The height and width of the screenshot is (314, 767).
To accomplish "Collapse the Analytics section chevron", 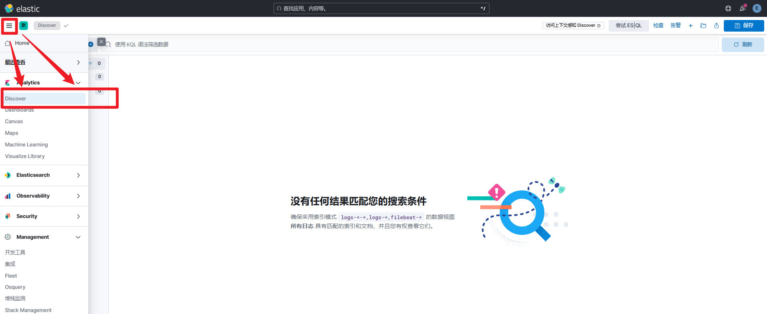I will click(x=78, y=83).
